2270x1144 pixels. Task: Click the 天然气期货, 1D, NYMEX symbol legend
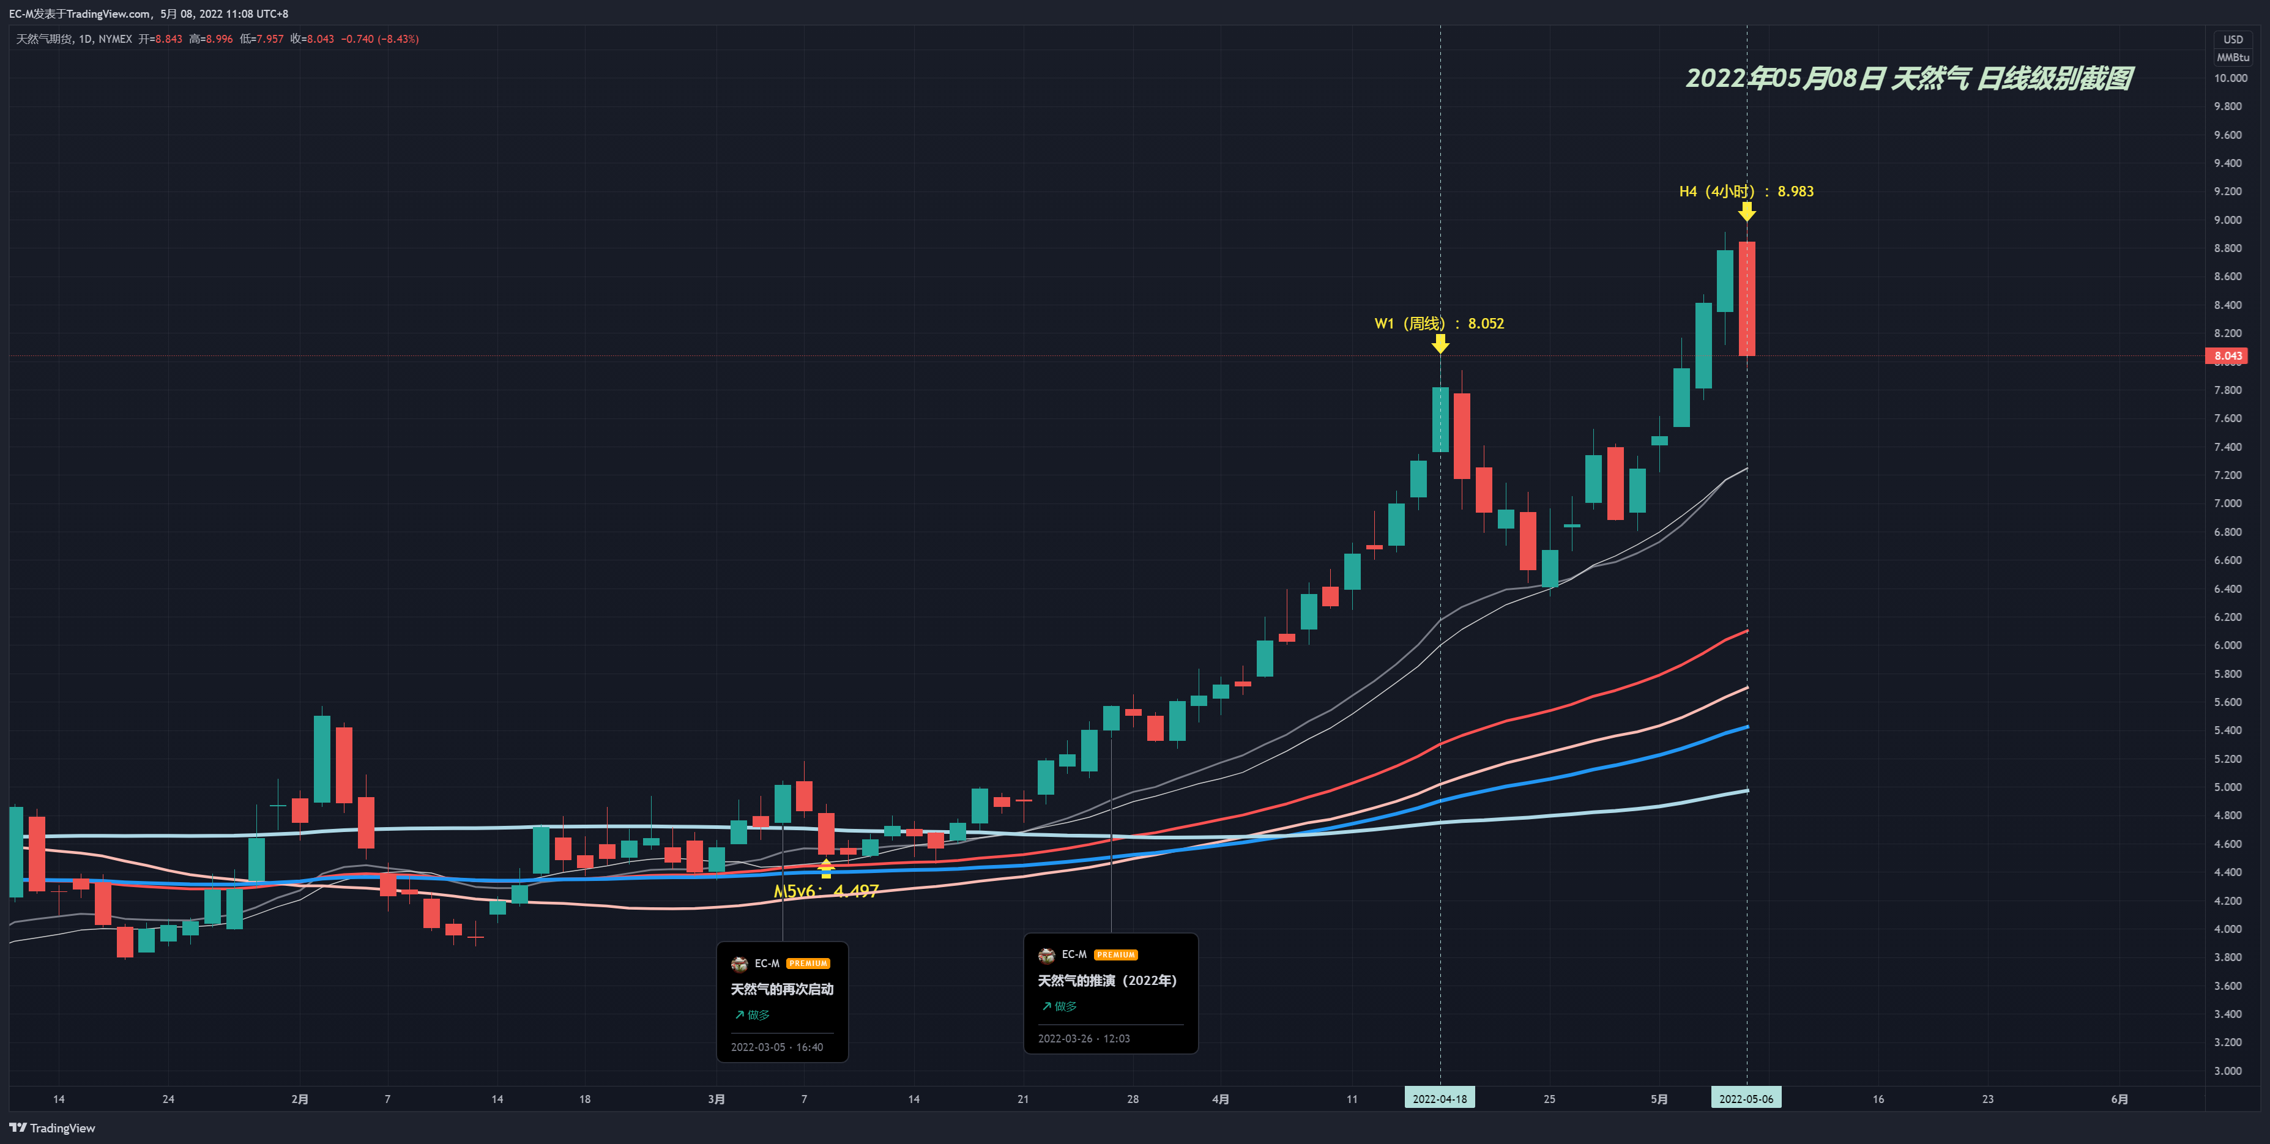click(x=74, y=39)
